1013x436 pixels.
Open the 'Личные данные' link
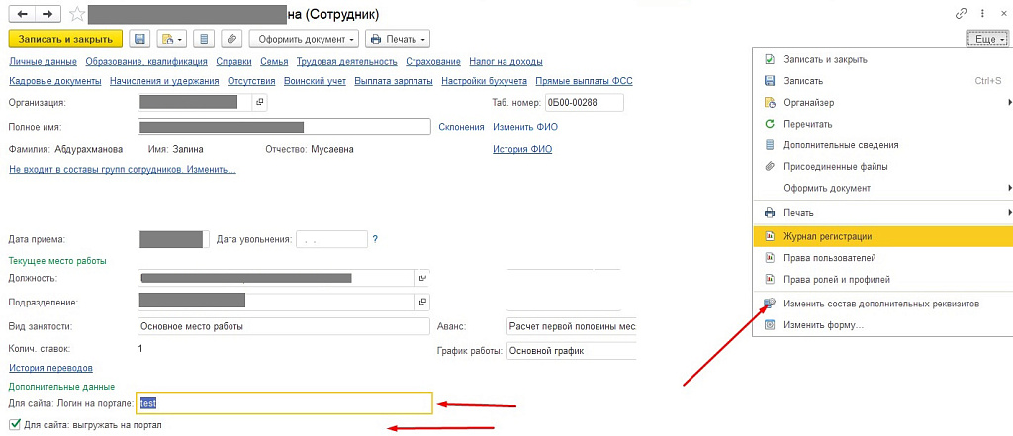click(43, 62)
